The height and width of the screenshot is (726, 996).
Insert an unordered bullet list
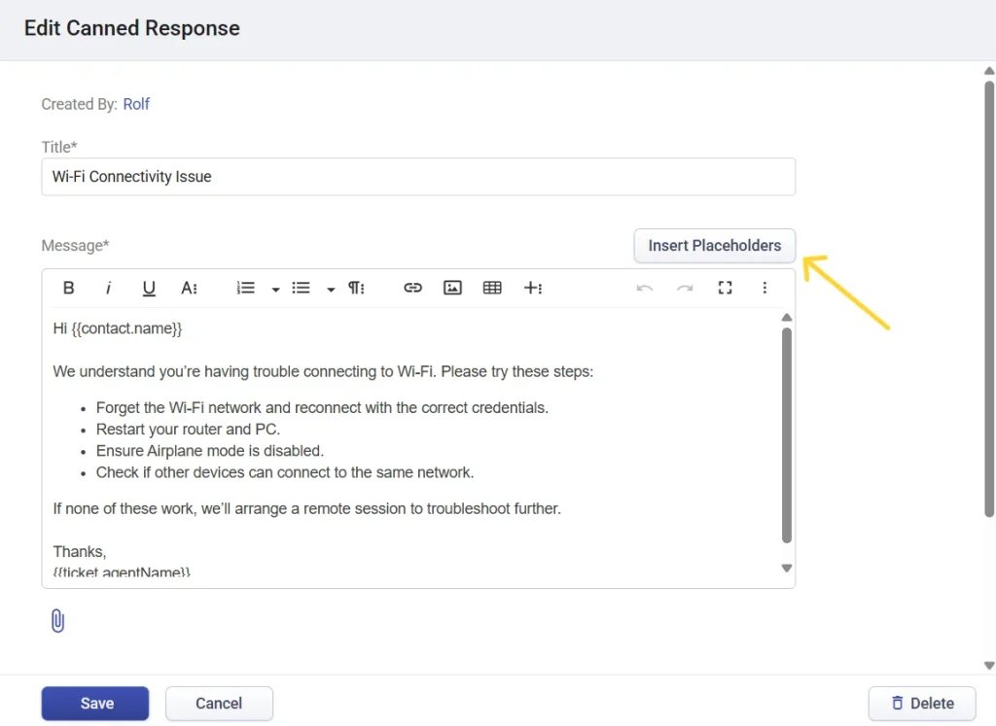tap(301, 288)
